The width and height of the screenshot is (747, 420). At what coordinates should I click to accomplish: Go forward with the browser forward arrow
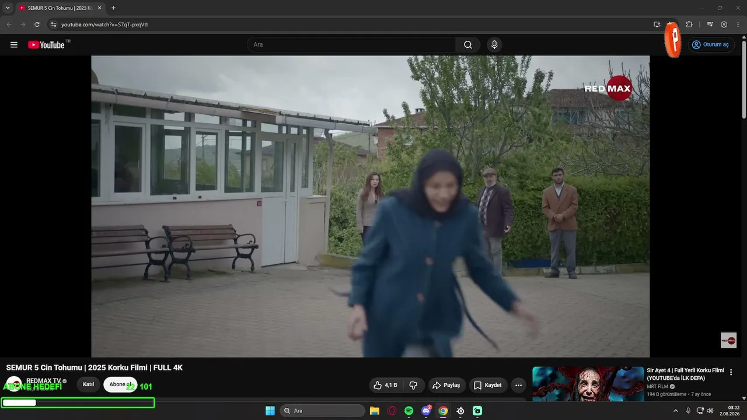pyautogui.click(x=23, y=24)
